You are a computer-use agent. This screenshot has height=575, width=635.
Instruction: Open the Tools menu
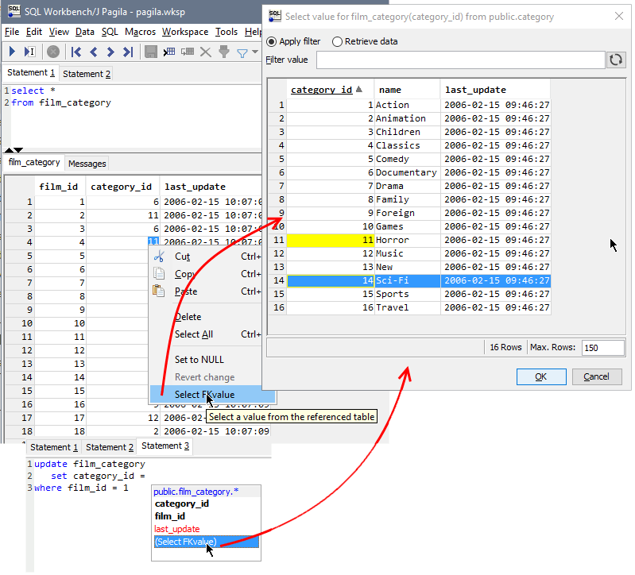coord(227,32)
